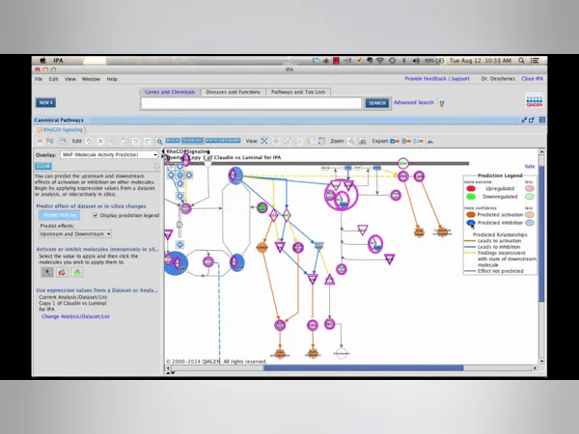Select Genes and Chemicals tab
This screenshot has height=434, width=579.
click(x=170, y=92)
